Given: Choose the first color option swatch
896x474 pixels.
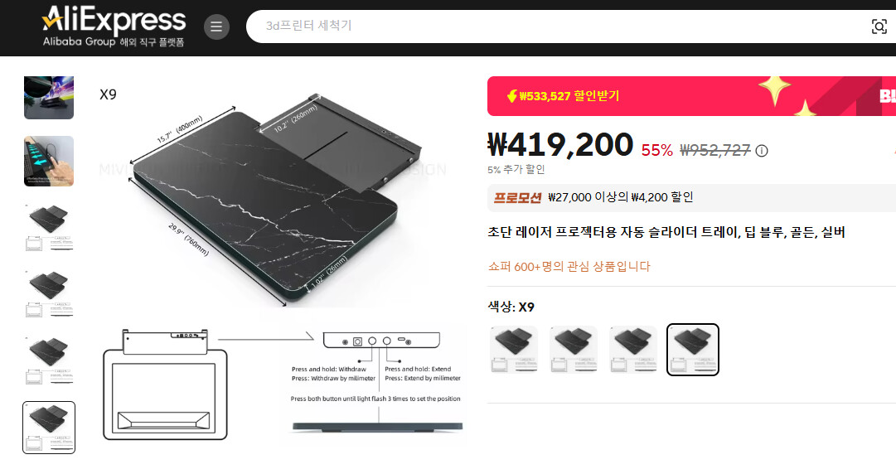Looking at the screenshot, I should [514, 350].
